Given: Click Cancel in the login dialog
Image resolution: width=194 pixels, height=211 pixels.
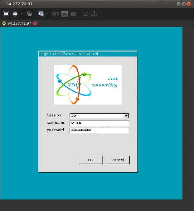Looking at the screenshot, I should pyautogui.click(x=118, y=160).
